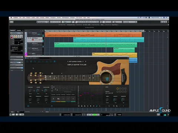
Task: Click the copy icon under riff panel
Action: click(117, 106)
